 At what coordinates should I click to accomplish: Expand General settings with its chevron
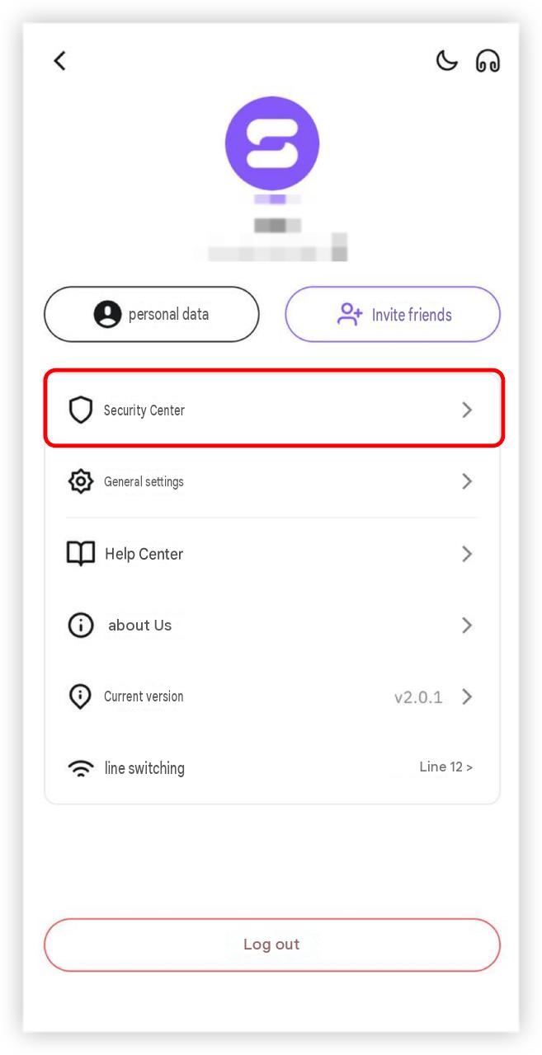click(x=467, y=481)
